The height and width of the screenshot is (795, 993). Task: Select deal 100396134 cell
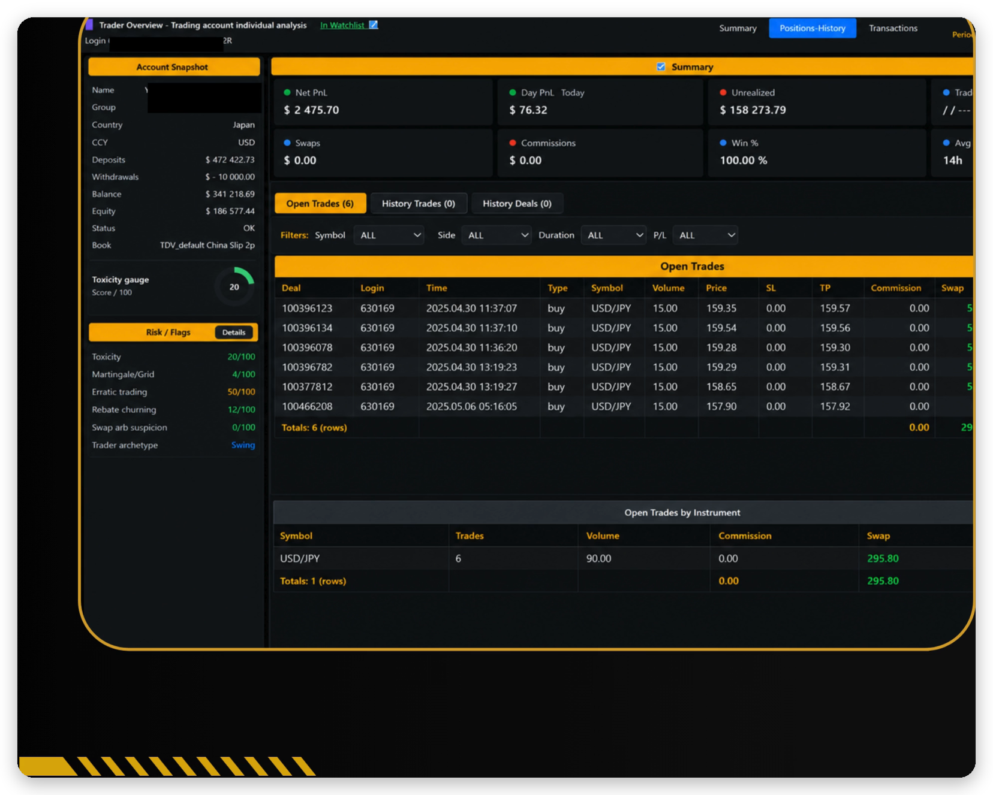(307, 328)
